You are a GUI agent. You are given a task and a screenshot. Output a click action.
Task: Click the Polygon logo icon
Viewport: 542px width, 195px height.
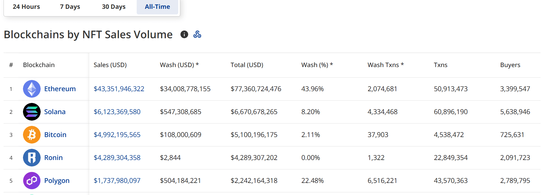tap(32, 181)
